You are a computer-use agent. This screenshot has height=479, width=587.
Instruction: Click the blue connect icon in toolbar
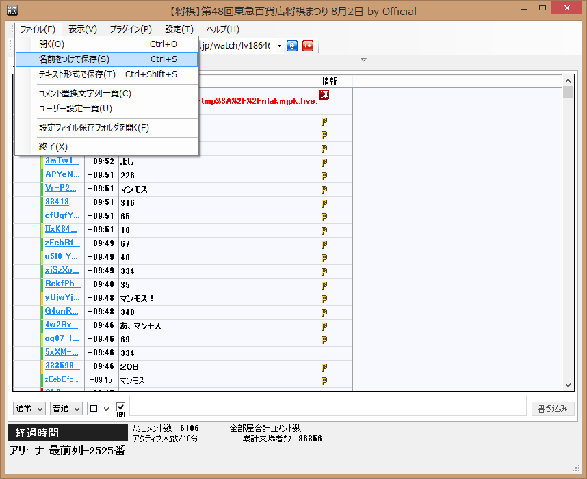click(x=292, y=46)
